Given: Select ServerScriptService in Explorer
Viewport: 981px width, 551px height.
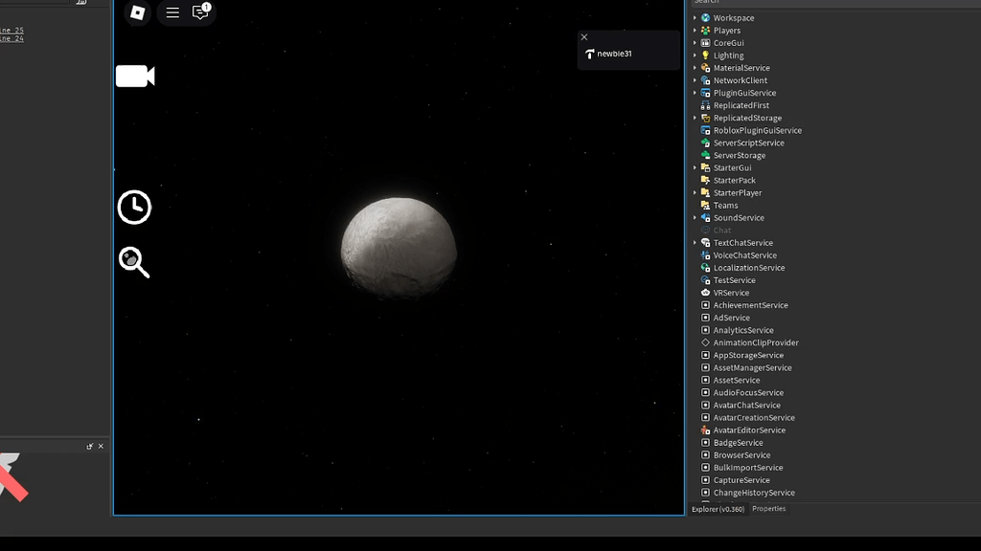Looking at the screenshot, I should 748,143.
